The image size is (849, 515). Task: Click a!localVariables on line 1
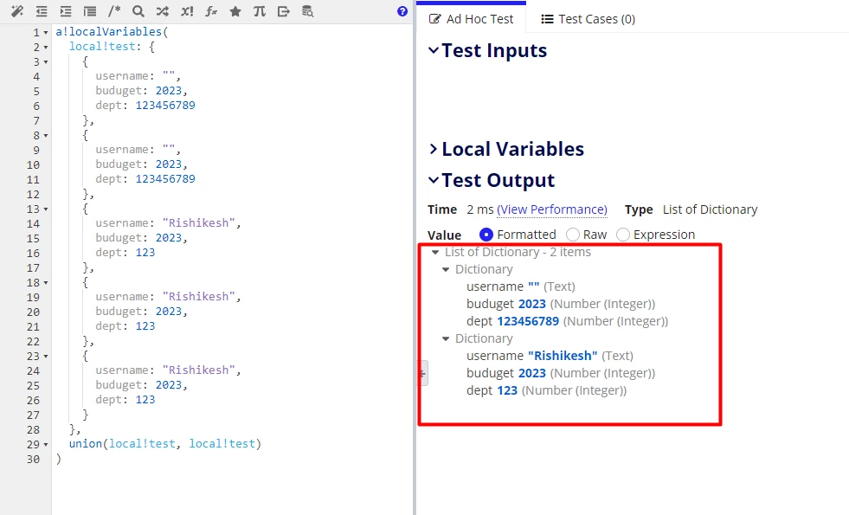tap(109, 31)
